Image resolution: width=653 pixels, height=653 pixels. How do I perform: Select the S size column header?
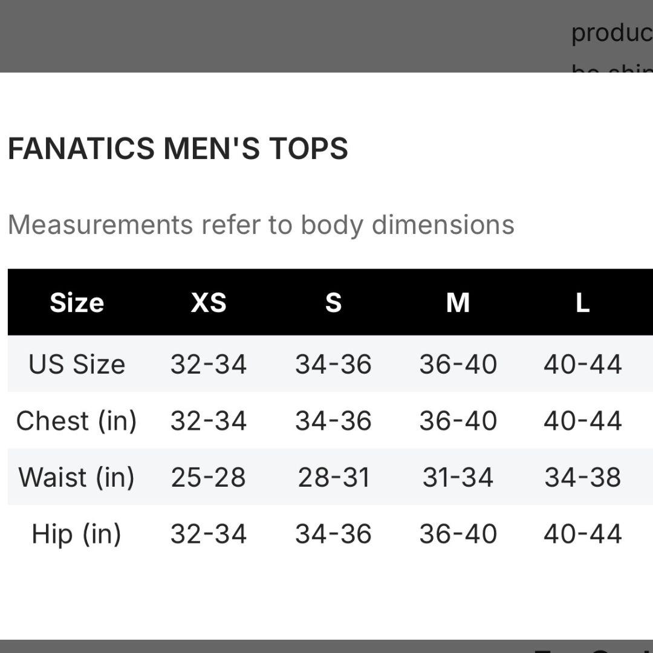tap(333, 302)
